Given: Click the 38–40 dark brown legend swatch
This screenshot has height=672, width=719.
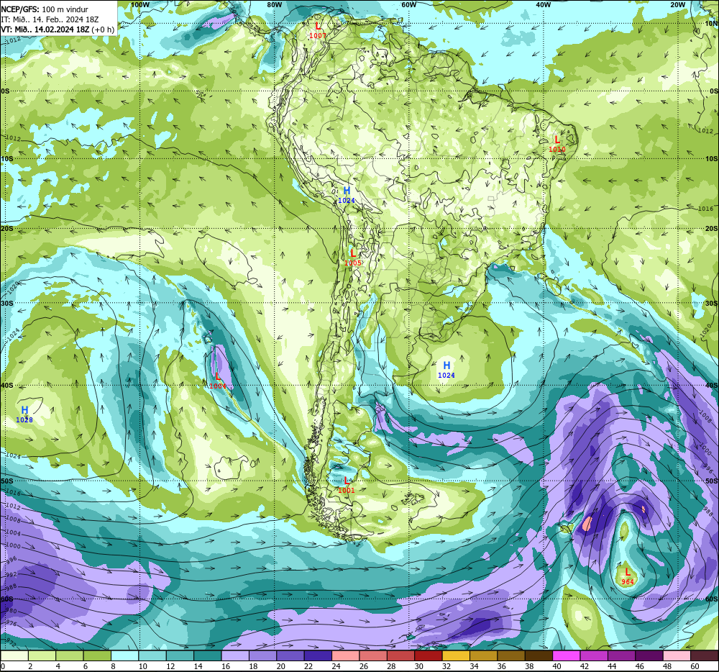Looking at the screenshot, I should [539, 655].
